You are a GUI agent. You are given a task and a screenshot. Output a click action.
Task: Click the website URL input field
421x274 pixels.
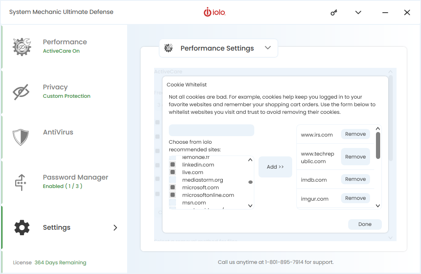[x=211, y=130]
